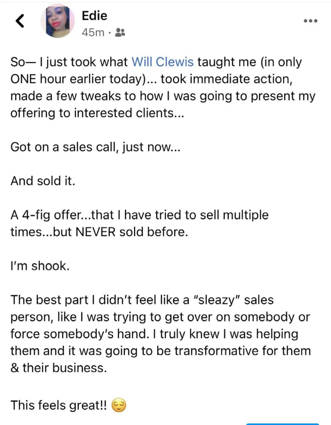Viewport: 331px width, 425px height.
Task: Tap the friends audience icon beside timestamp
Action: [x=120, y=33]
